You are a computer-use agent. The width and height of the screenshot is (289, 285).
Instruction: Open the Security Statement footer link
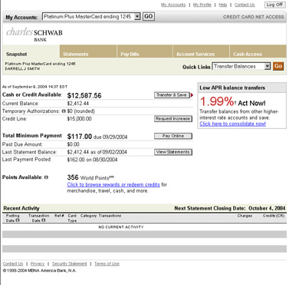click(70, 263)
